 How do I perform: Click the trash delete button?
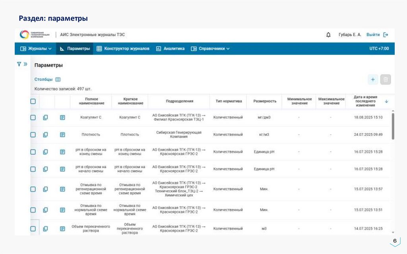click(x=386, y=79)
